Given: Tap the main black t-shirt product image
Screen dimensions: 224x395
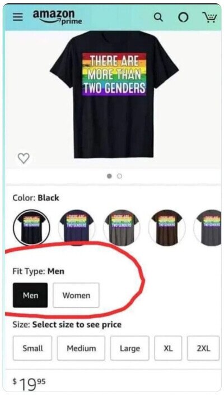Looking at the screenshot, I should pos(114,94).
